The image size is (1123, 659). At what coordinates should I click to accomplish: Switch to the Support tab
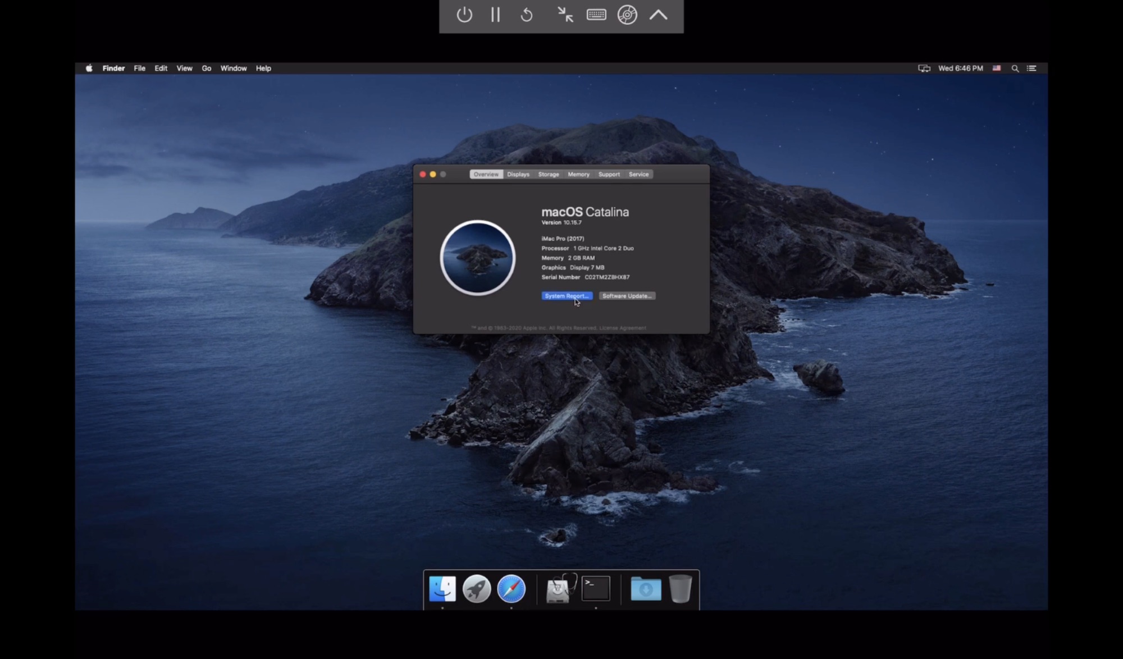pos(609,174)
